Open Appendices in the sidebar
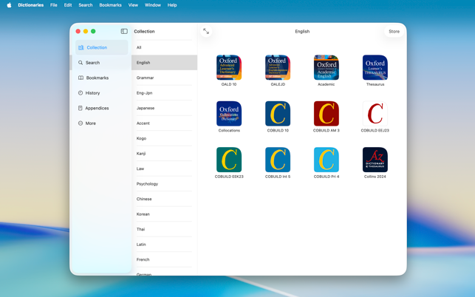475x297 pixels. [101, 108]
